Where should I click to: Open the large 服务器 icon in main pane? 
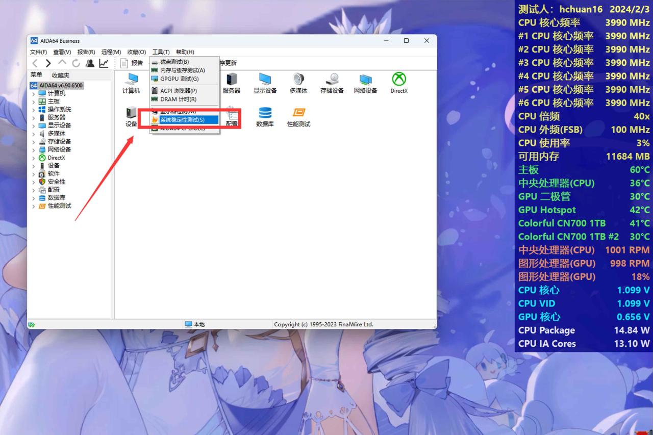tap(232, 83)
